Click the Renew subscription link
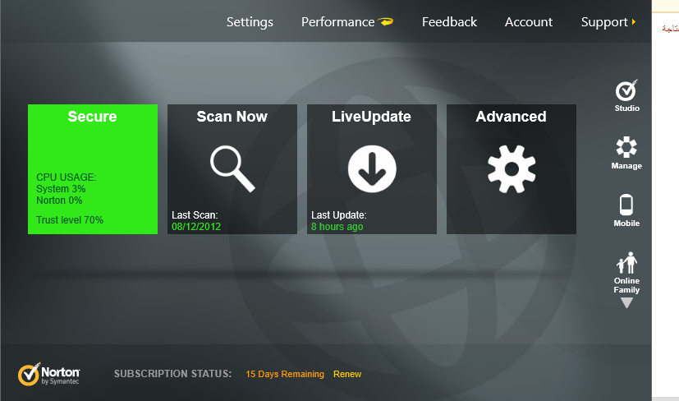 [347, 374]
